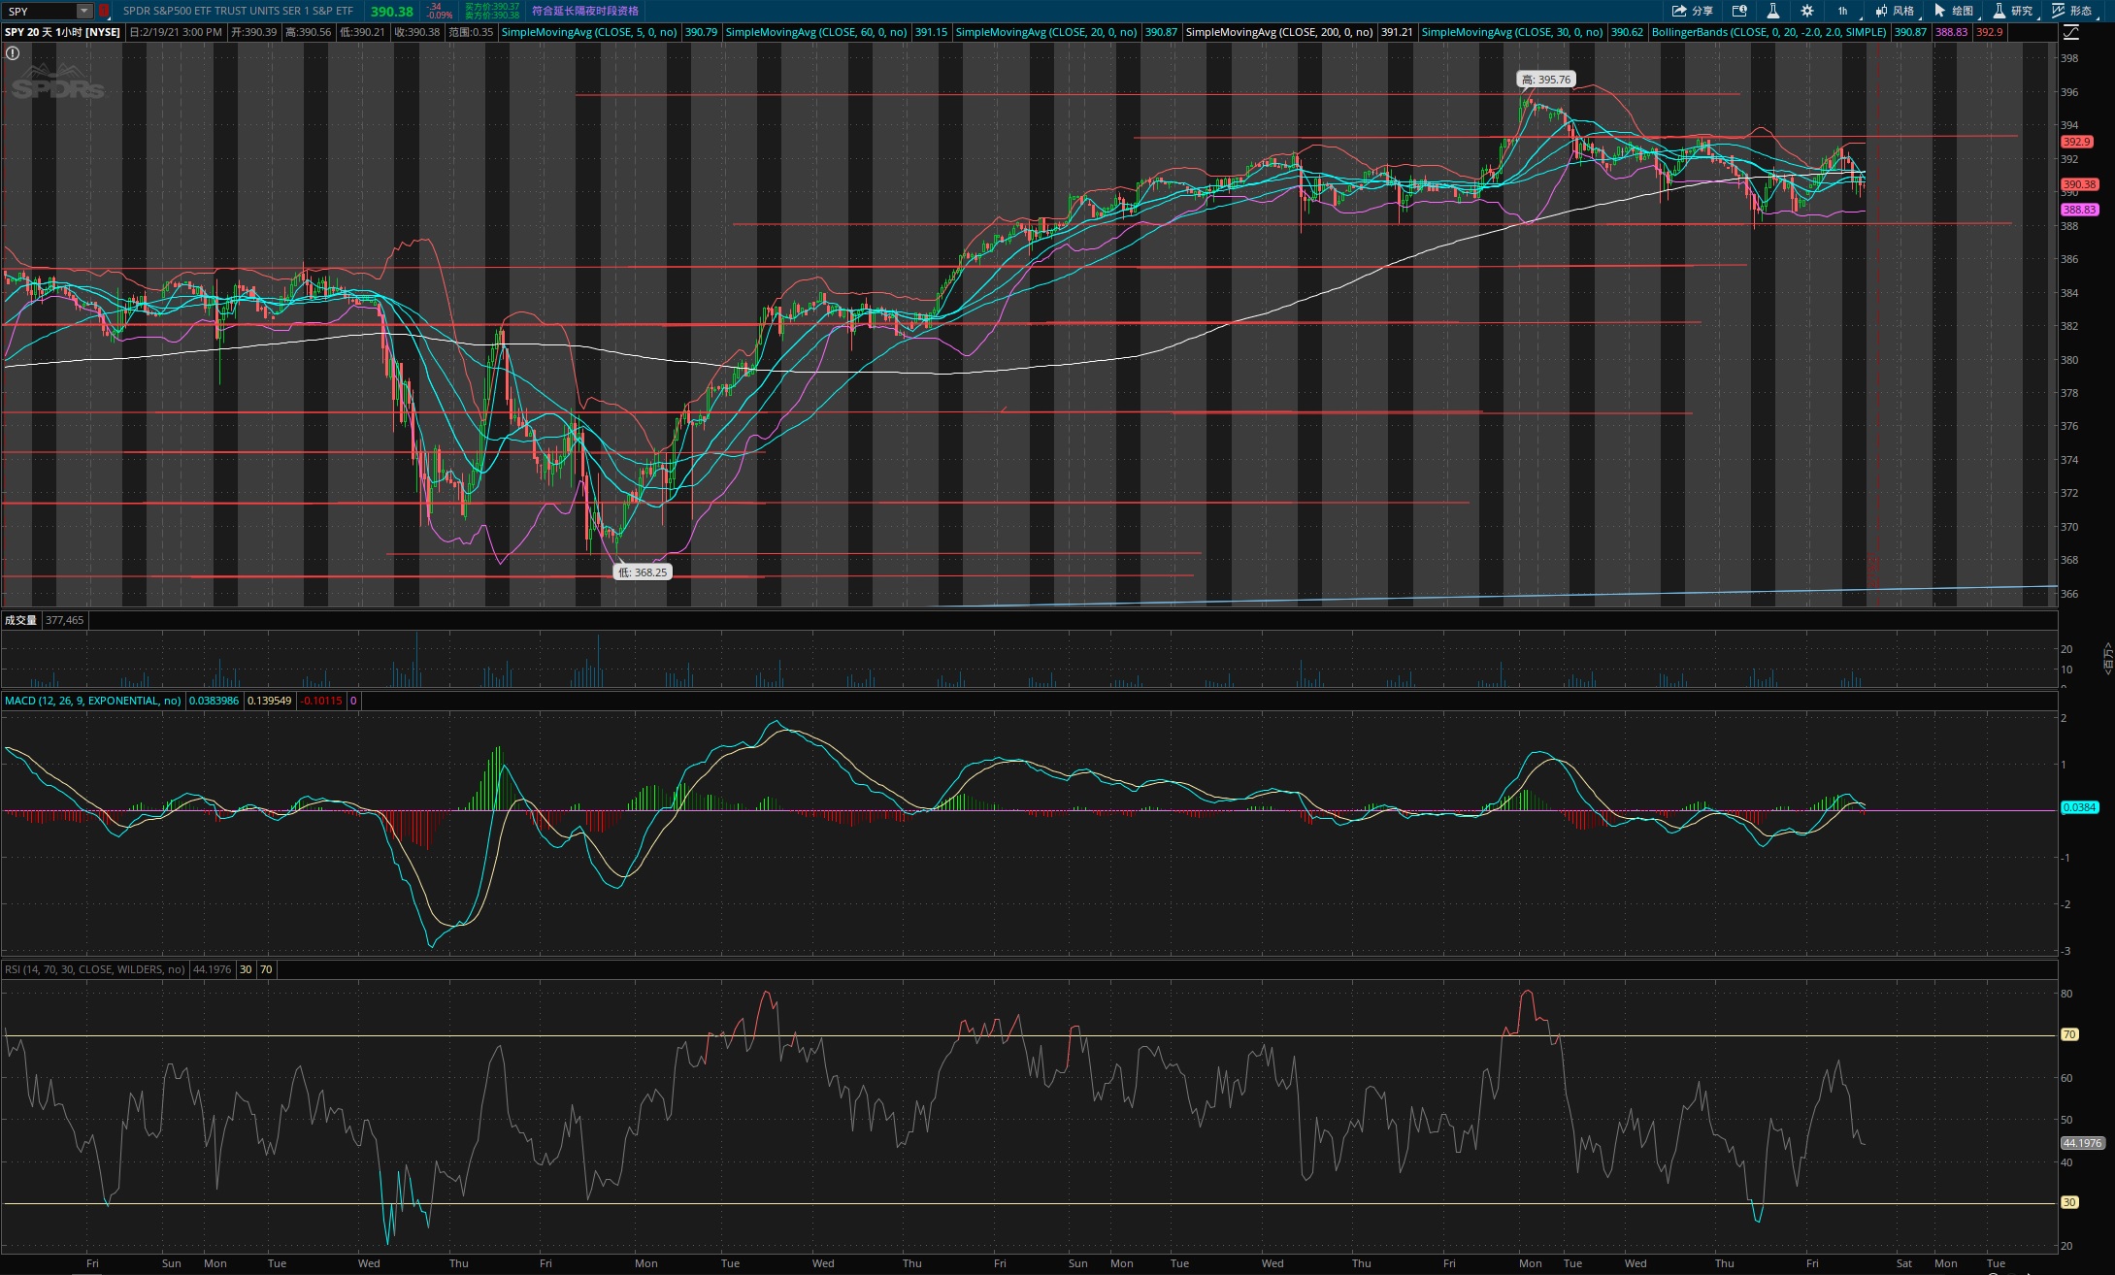Viewport: 2115px width, 1275px height.
Task: Click the MACD study label
Action: 92,701
